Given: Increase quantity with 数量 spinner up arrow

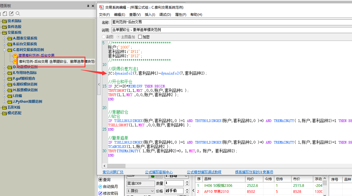Looking at the screenshot, I should pos(187,182).
